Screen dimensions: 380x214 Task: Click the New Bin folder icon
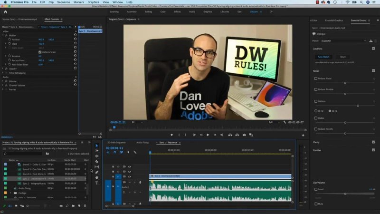(73, 206)
